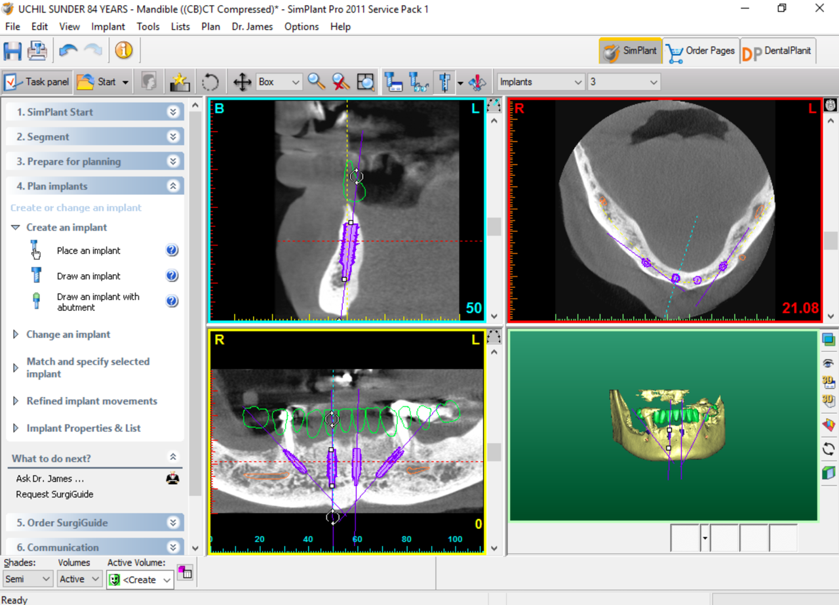Save the project with the floppy disk icon
This screenshot has width=839, height=605.
coord(12,51)
